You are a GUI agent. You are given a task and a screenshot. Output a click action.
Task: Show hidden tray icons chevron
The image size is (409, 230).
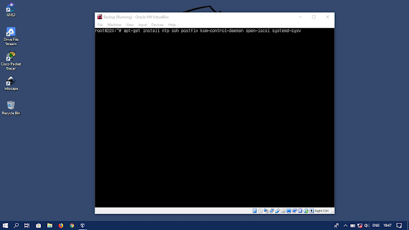pyautogui.click(x=345, y=226)
